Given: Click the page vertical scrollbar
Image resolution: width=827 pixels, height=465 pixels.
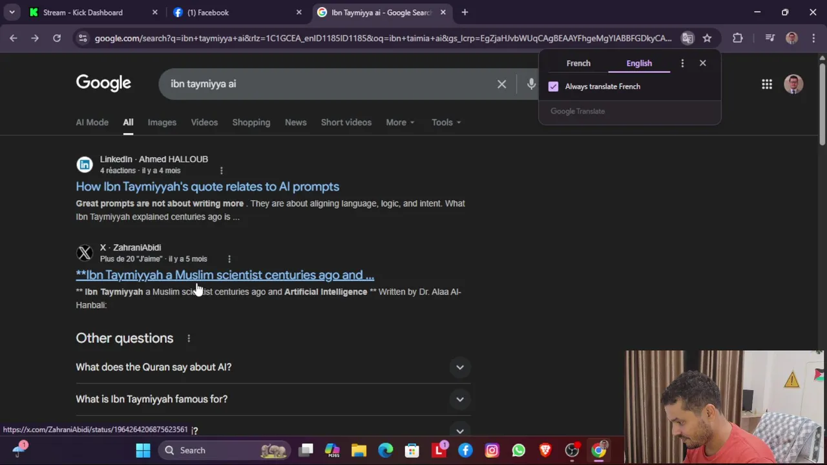Looking at the screenshot, I should pyautogui.click(x=822, y=103).
